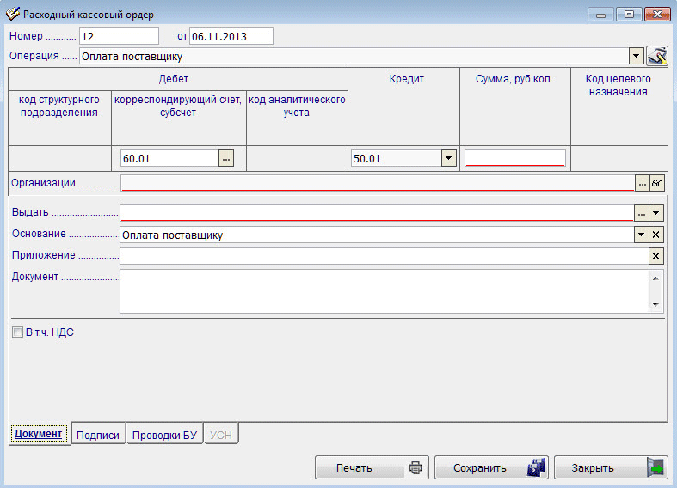Open the ellipsis picker in Выдать row
The image size is (677, 488).
[642, 213]
